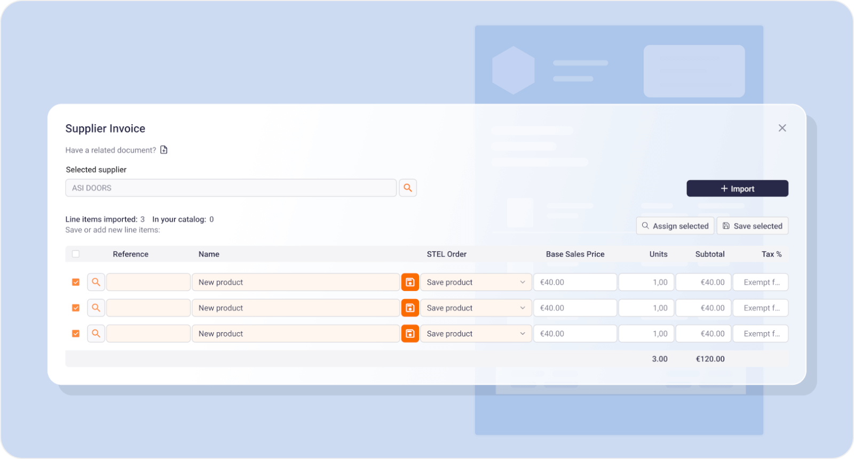Uncheck the first line item checkbox

pyautogui.click(x=76, y=282)
